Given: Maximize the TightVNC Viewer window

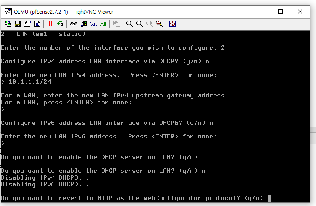Looking at the screenshot, I should click(x=280, y=12).
